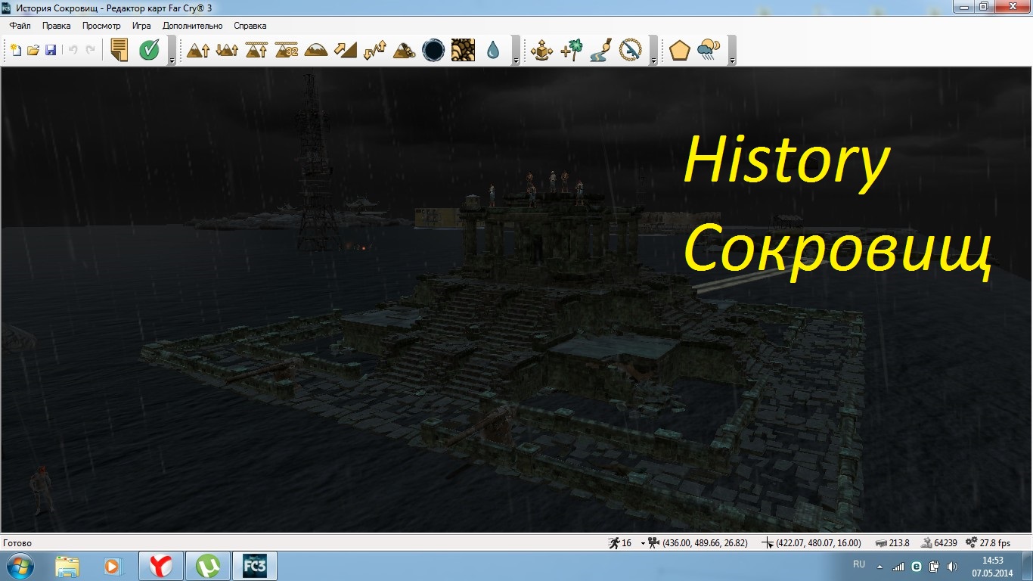Screen dimensions: 1033x581
Task: Select the set terrain height tool
Action: [256, 50]
